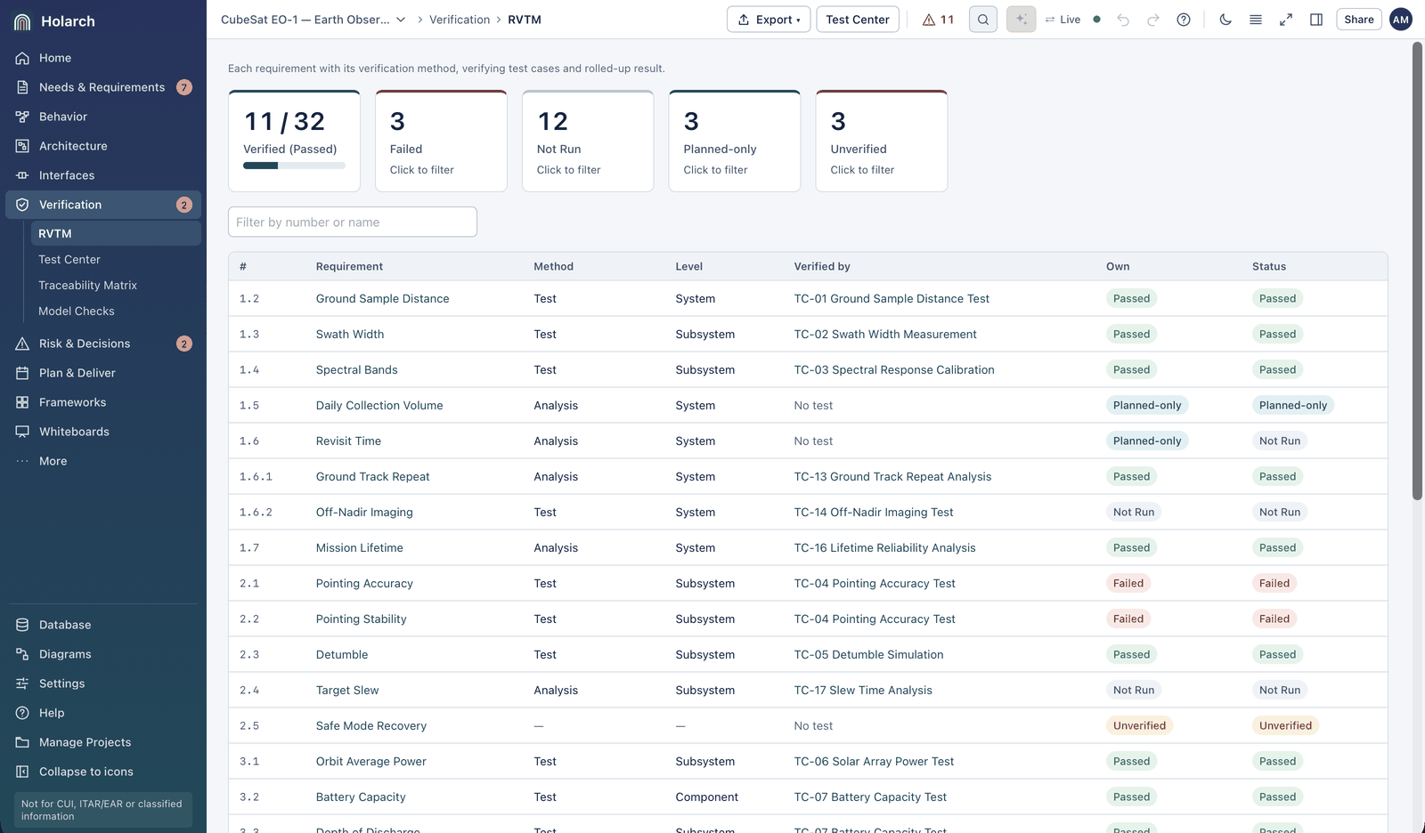Viewport: 1425px width, 833px height.
Task: Open Needs & Requirements section
Action: click(103, 87)
